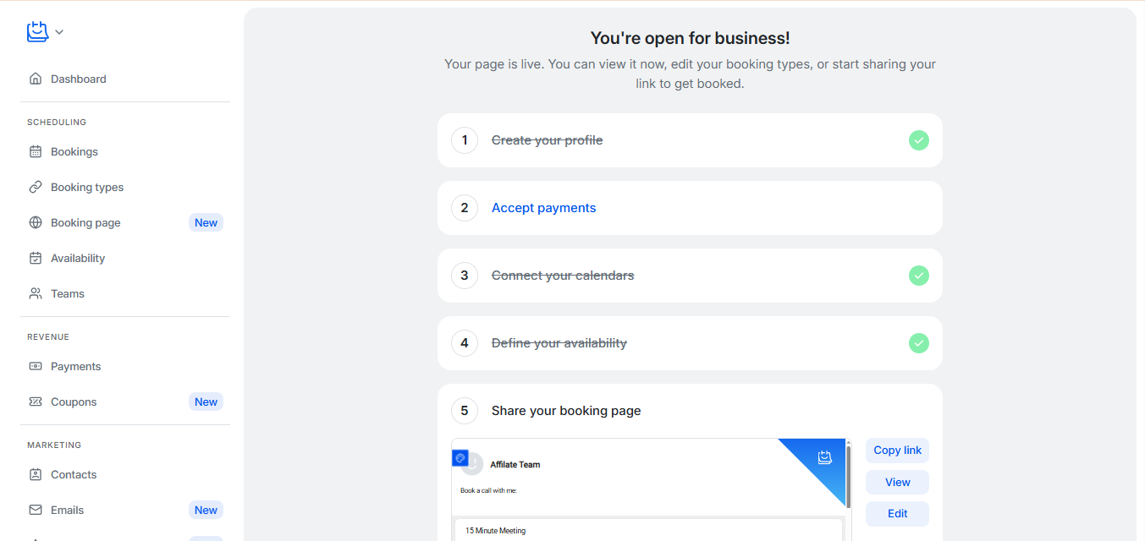This screenshot has height=541, width=1145.
Task: Click the Share your booking page heading
Action: click(566, 411)
